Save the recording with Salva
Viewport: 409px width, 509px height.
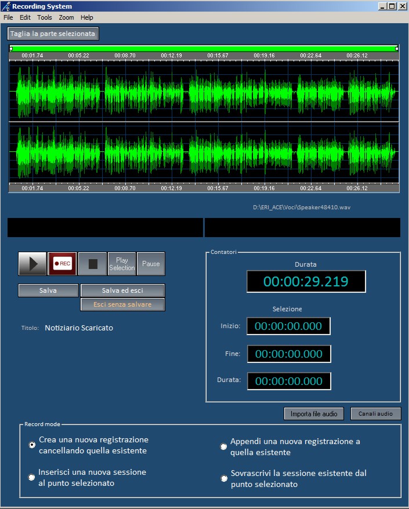[48, 290]
